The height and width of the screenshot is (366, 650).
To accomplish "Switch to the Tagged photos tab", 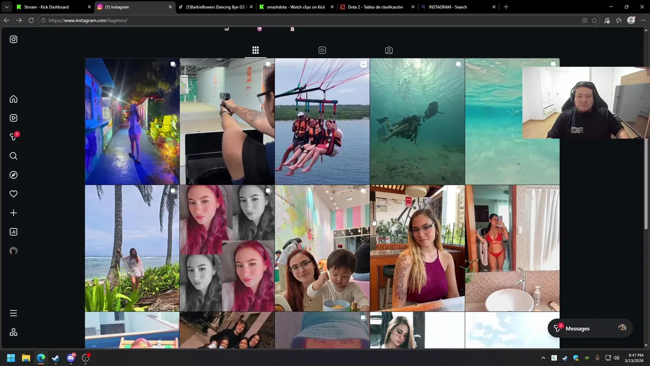I will pos(388,50).
